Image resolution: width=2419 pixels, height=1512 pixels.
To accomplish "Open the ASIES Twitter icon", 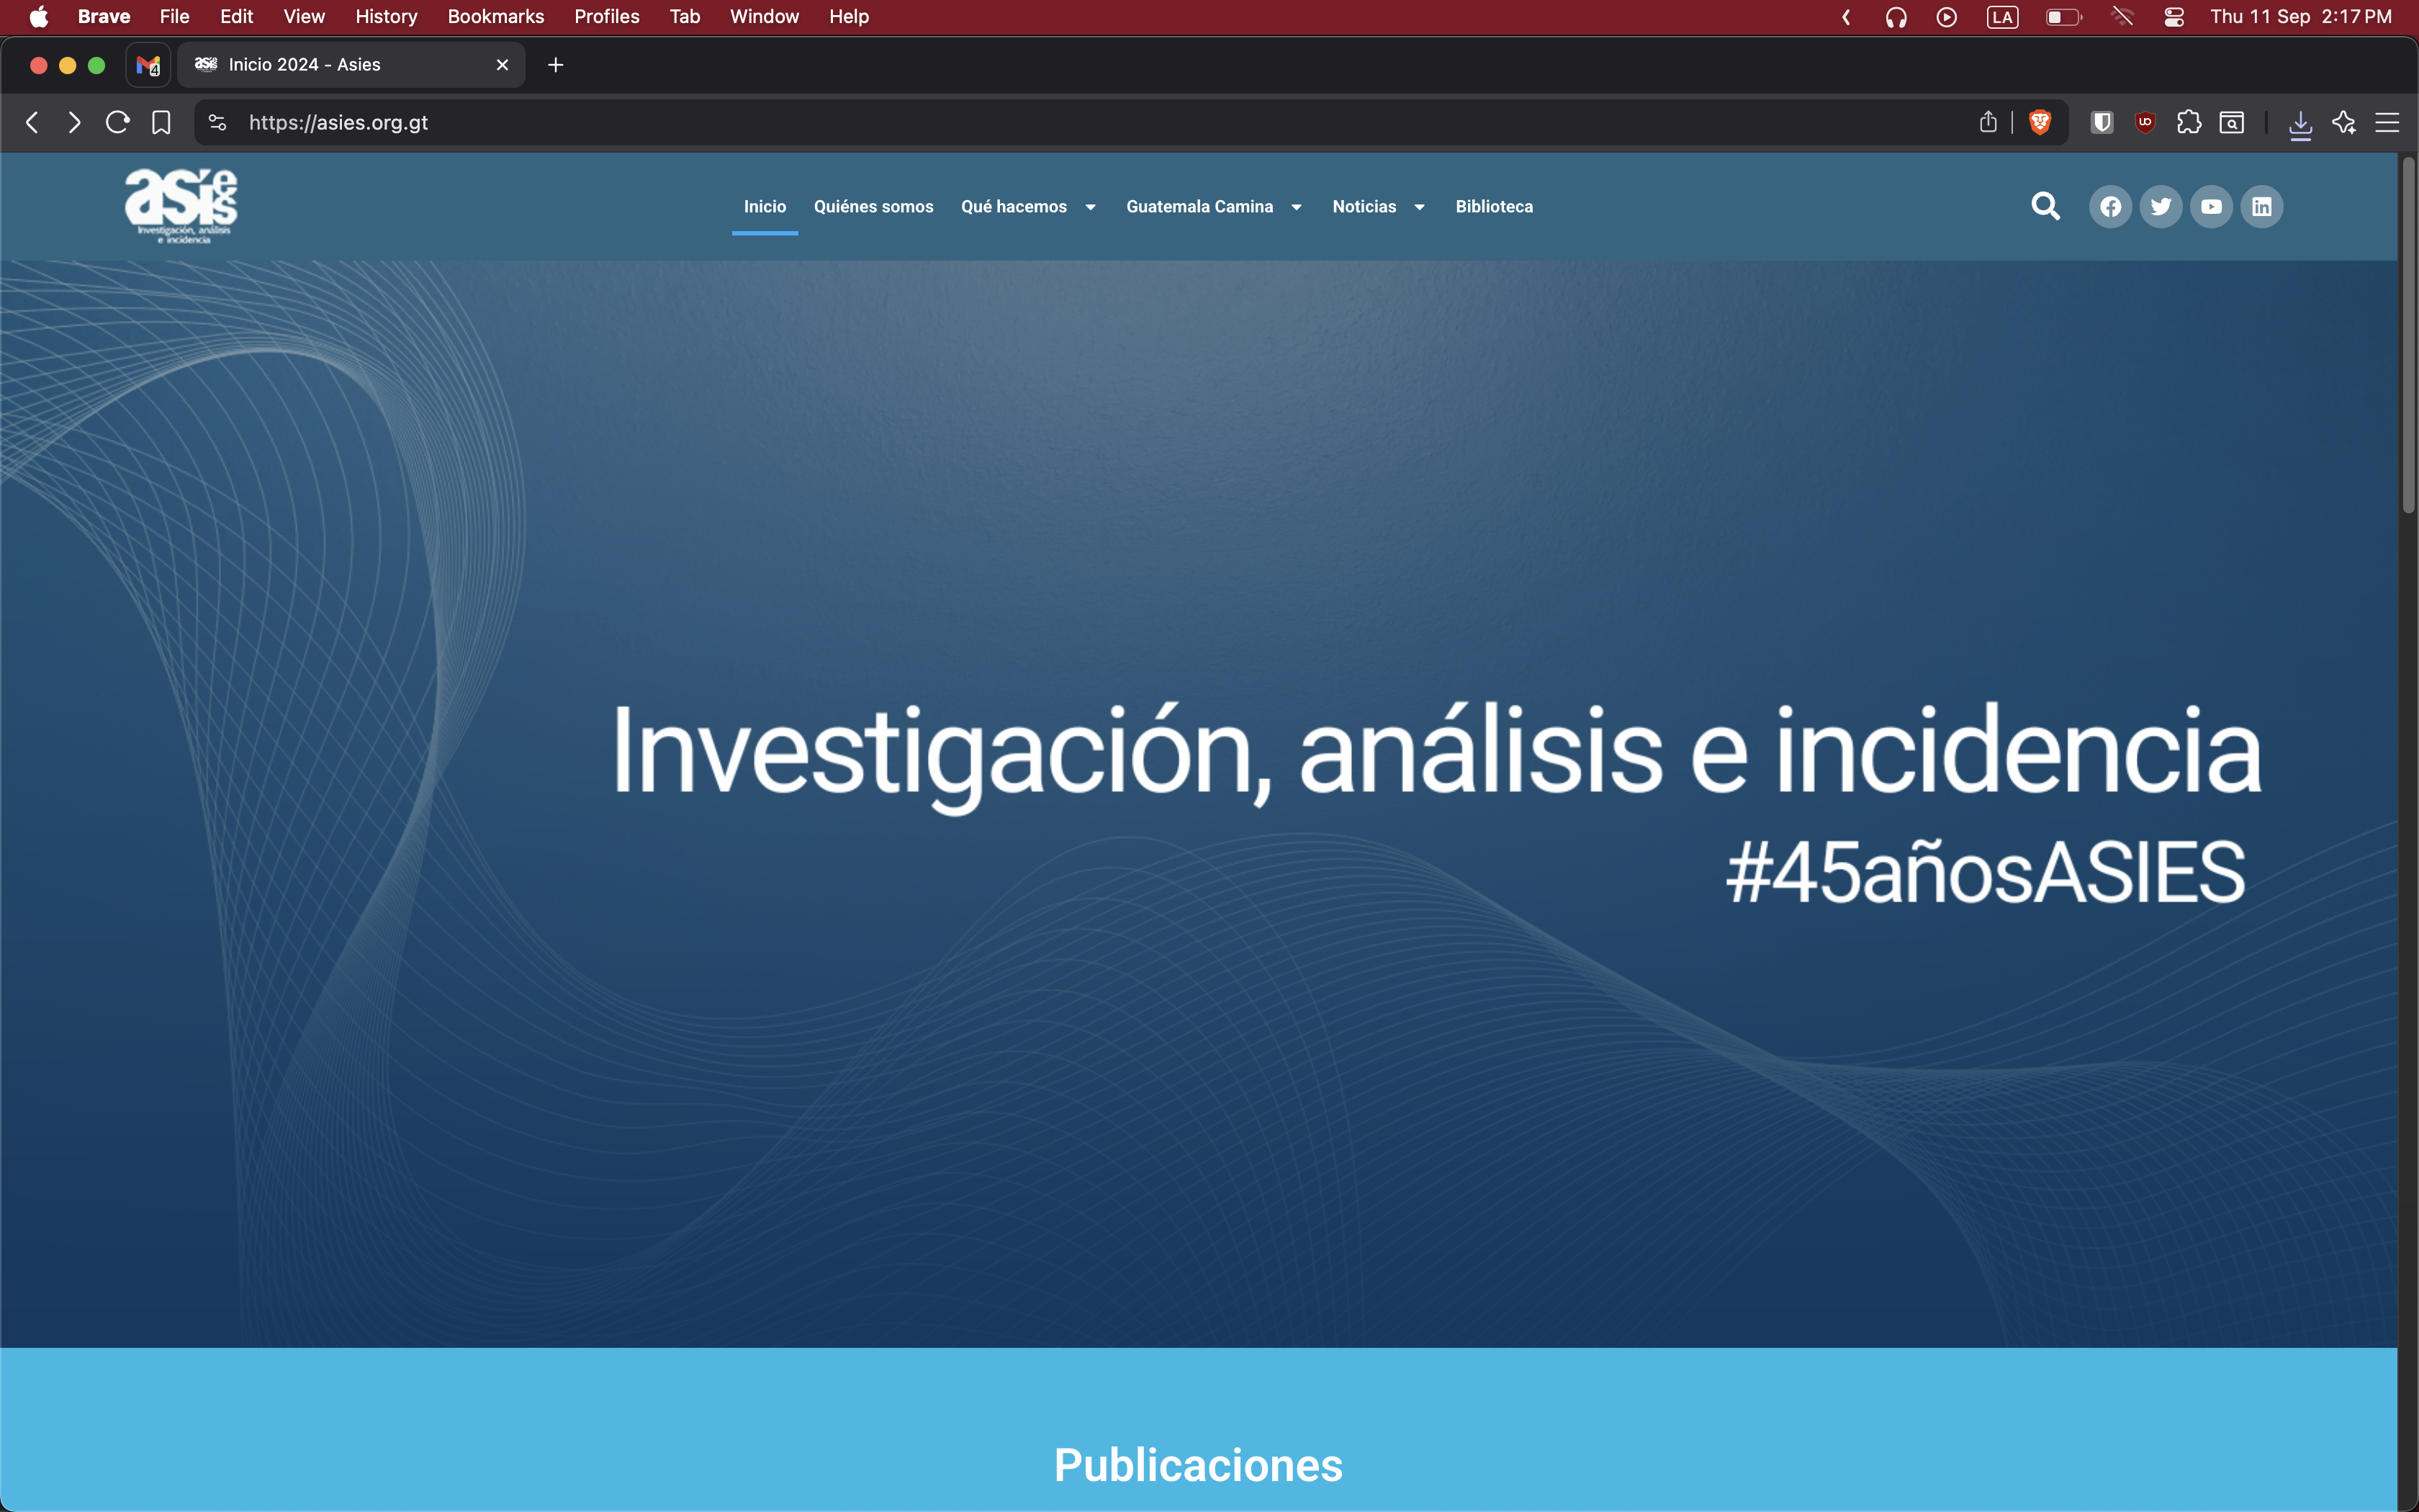I will pos(2160,207).
